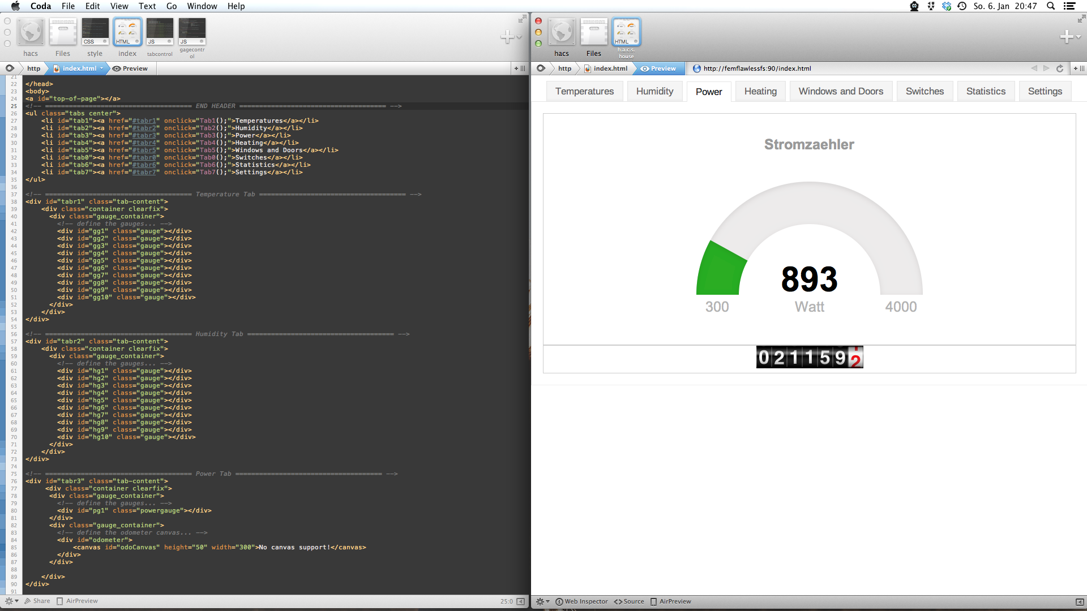Click the sidebar toggle in left status bar
The height and width of the screenshot is (611, 1087).
521,601
